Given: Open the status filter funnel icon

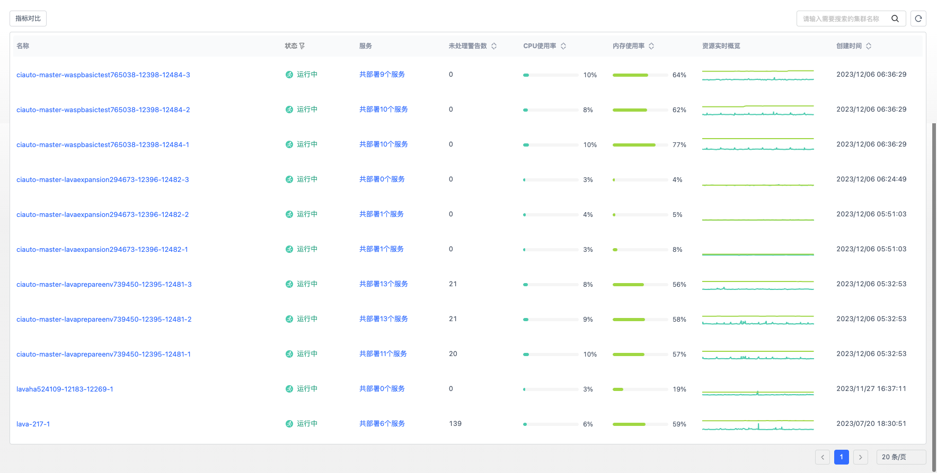Looking at the screenshot, I should click(x=302, y=46).
